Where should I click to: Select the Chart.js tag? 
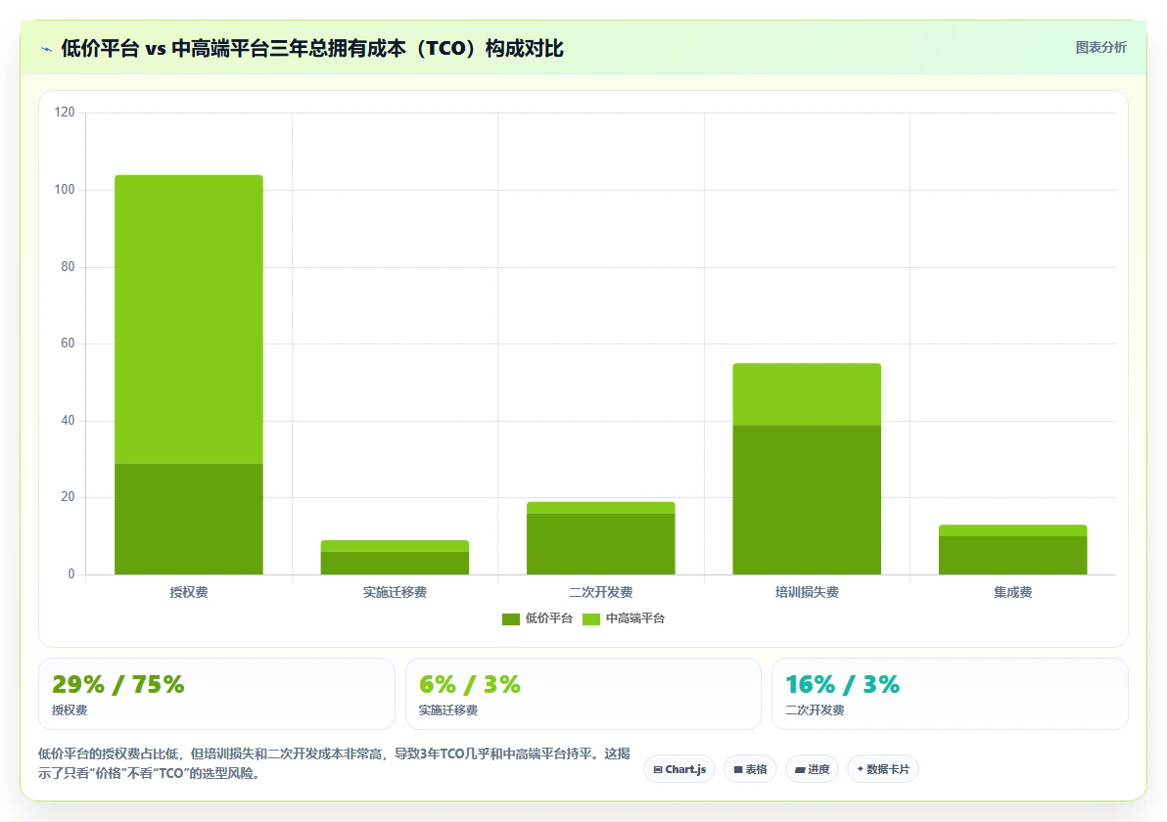pos(679,769)
